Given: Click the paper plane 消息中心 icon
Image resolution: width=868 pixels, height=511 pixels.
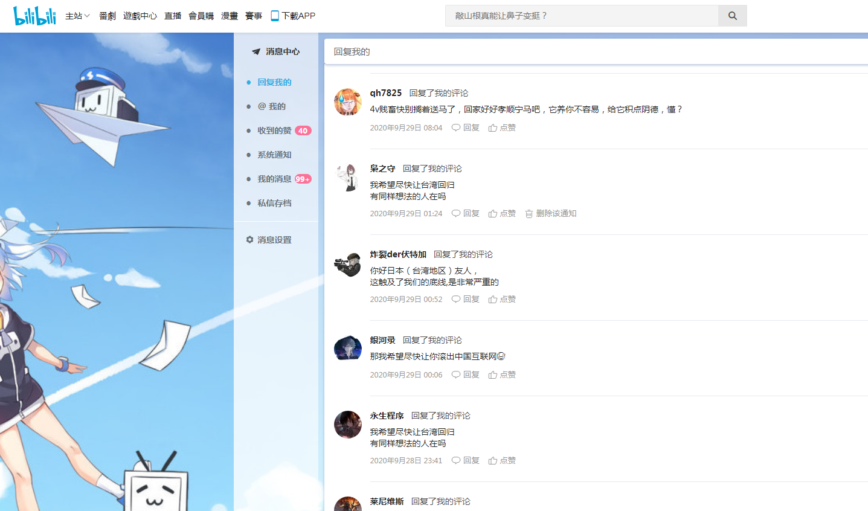Looking at the screenshot, I should 256,52.
